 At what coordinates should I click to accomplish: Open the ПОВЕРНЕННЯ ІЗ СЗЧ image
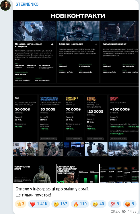(35, 174)
